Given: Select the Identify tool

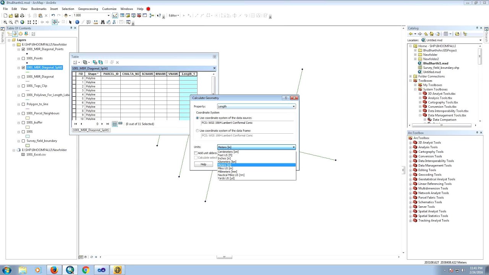Looking at the screenshot, I should [x=77, y=22].
